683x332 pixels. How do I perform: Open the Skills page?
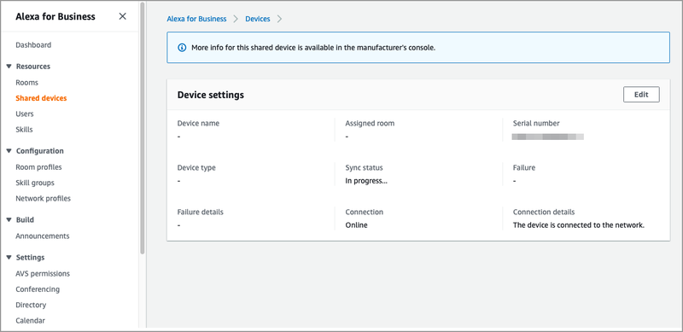(24, 130)
